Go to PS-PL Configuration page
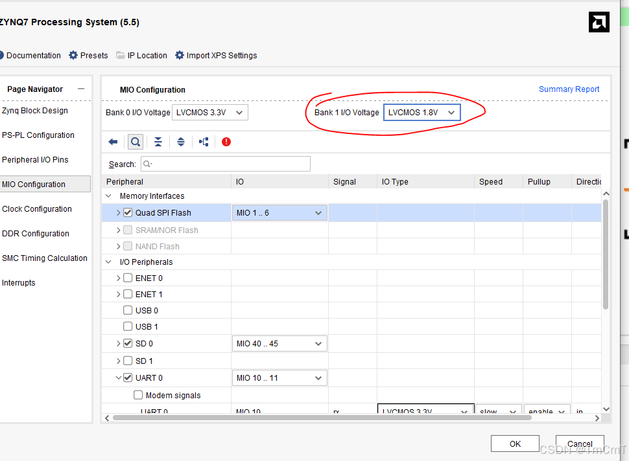 (x=38, y=135)
